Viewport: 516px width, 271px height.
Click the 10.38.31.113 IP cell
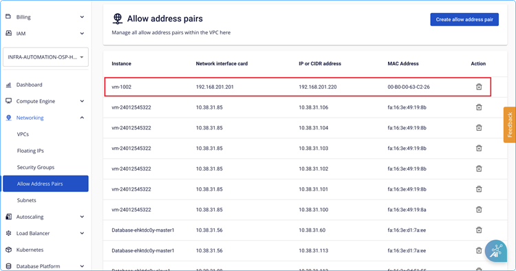313,250
